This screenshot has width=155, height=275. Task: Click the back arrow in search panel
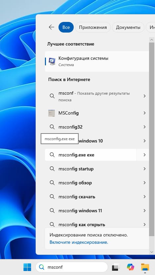(52, 27)
